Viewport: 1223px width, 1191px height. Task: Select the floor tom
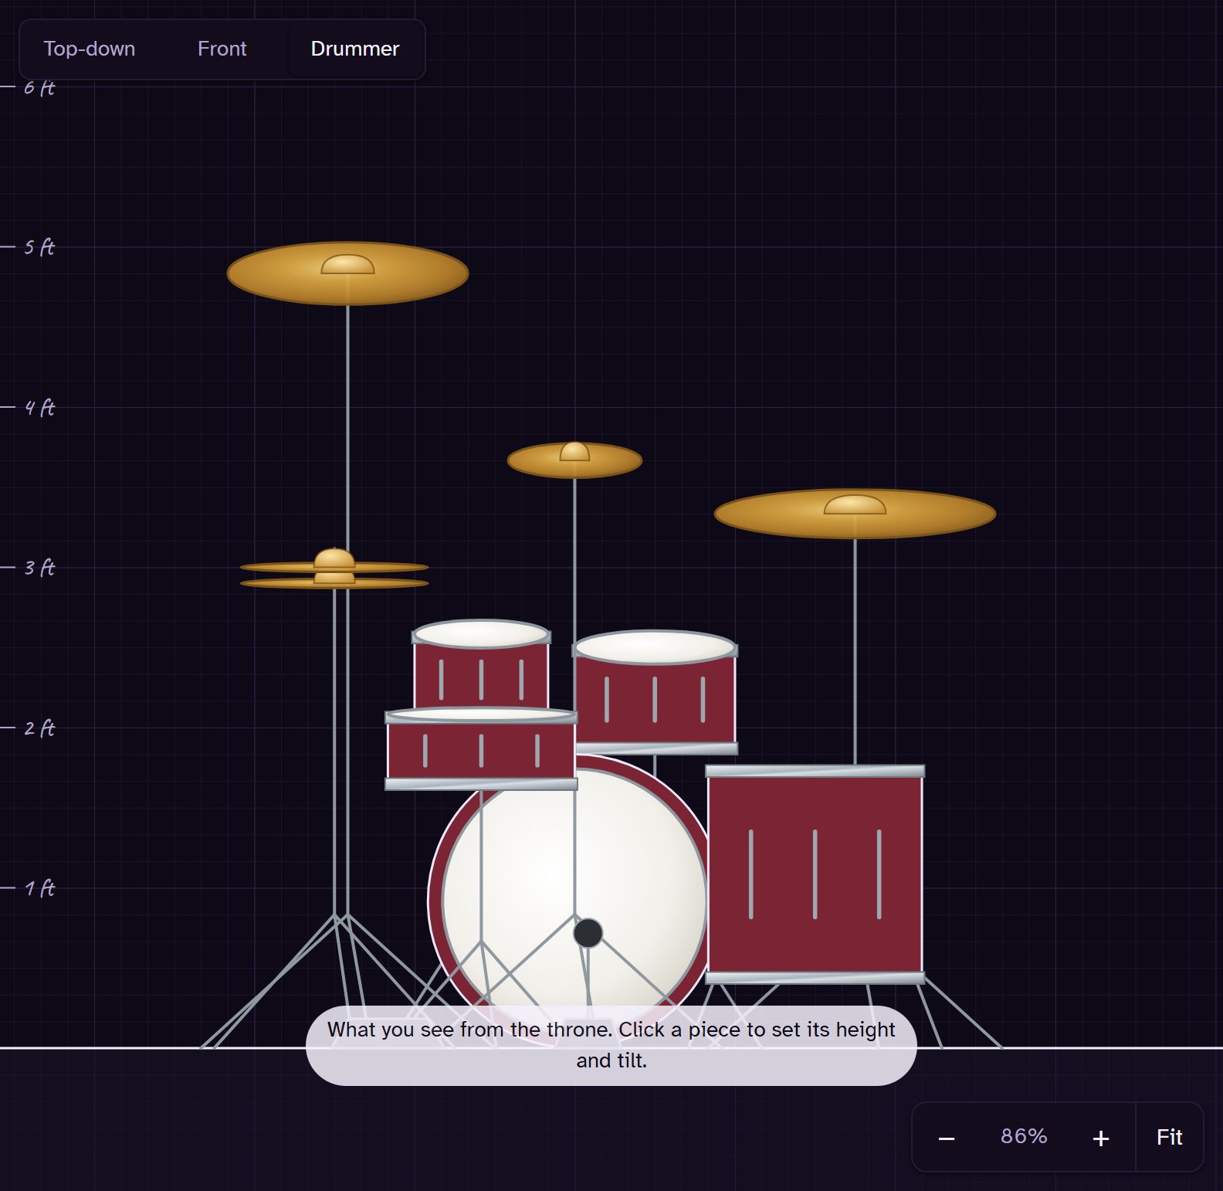[815, 874]
